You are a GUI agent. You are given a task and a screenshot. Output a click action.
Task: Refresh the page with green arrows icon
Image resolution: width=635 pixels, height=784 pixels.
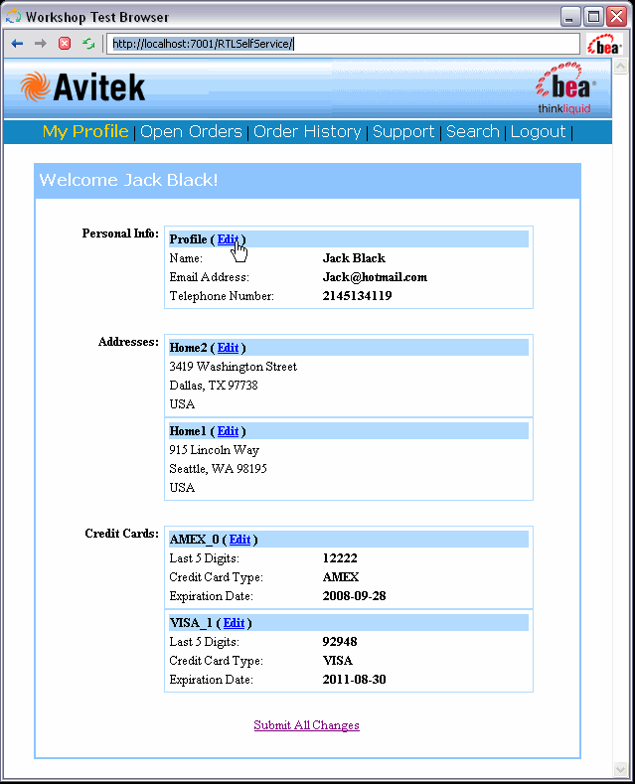[88, 44]
